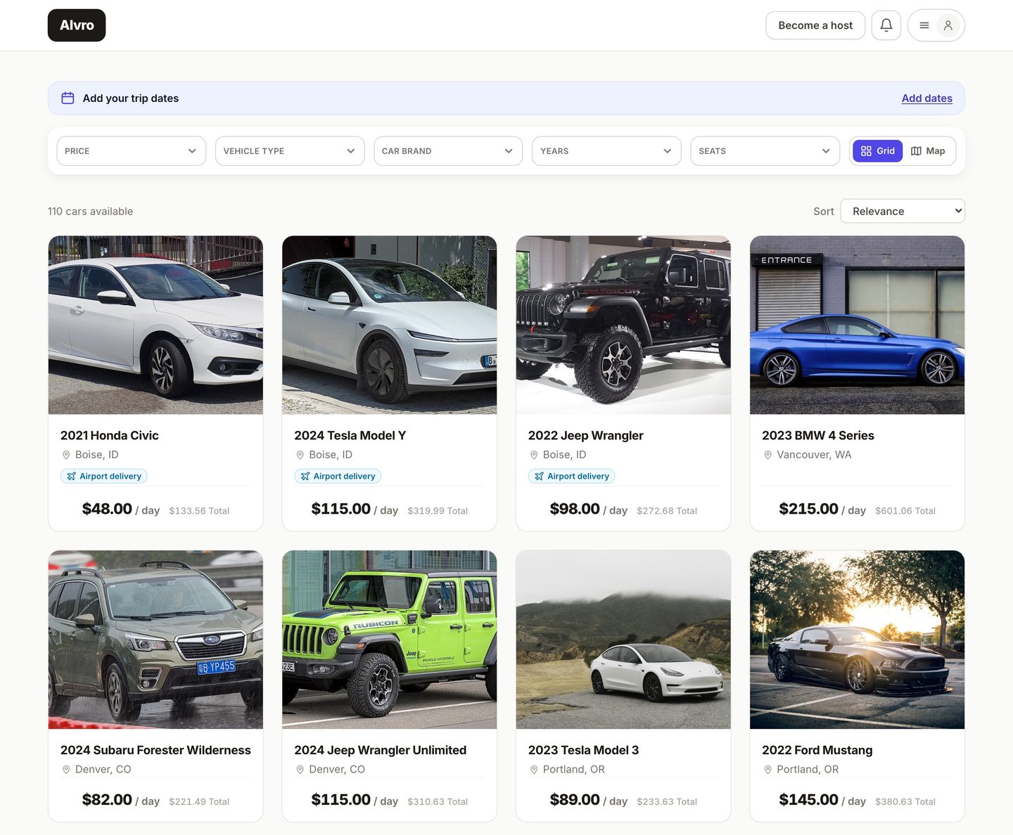
Task: Click the calendar icon beside trip dates
Action: [68, 98]
